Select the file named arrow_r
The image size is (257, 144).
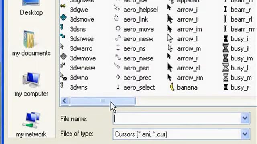pyautogui.click(x=188, y=58)
